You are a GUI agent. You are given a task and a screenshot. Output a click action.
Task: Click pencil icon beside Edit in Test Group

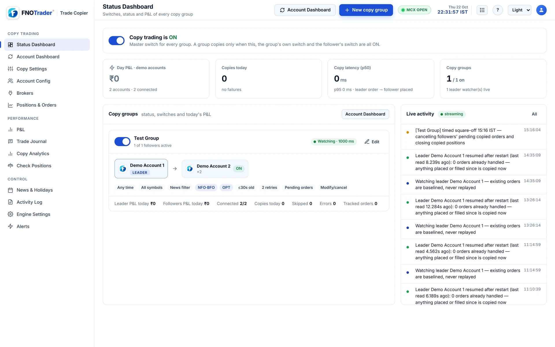367,142
